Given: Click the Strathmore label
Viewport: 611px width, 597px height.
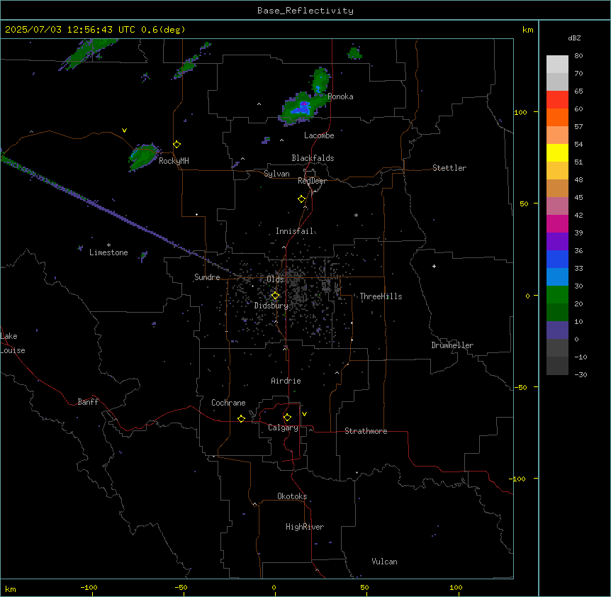Looking at the screenshot, I should point(366,431).
